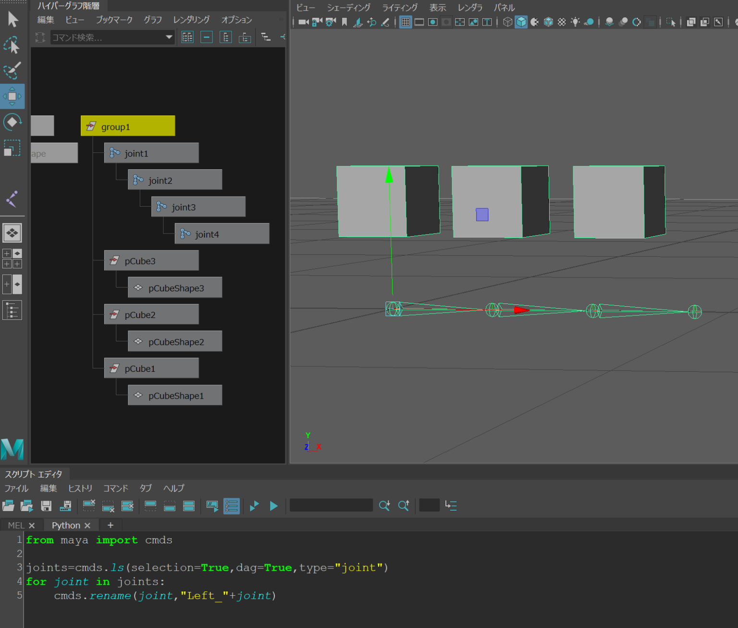Toggle shaded display cube icon in viewport toolbar

point(521,22)
